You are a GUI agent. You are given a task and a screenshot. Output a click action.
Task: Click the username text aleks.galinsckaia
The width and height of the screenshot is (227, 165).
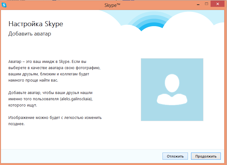click(76, 99)
